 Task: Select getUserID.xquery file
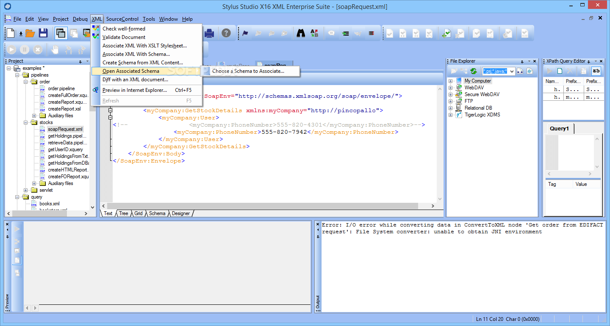pyautogui.click(x=65, y=149)
